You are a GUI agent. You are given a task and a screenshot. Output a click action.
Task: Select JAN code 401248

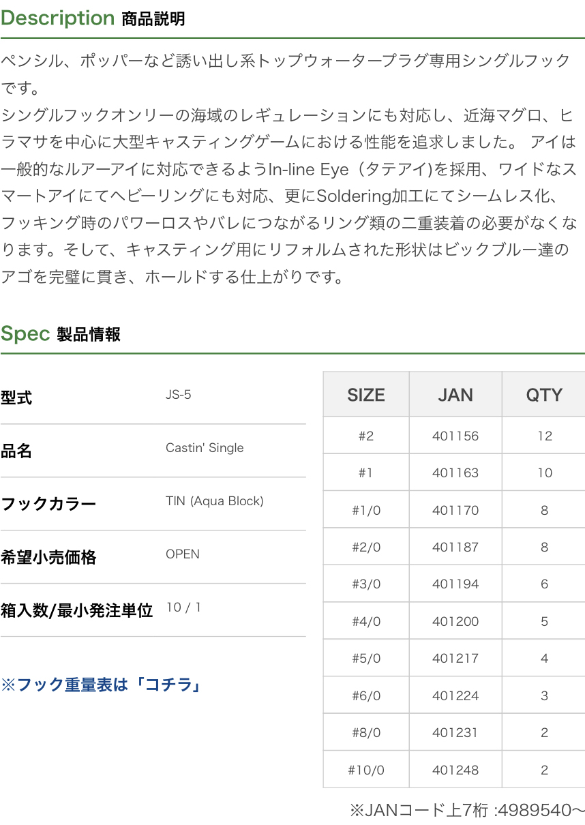coord(455,770)
